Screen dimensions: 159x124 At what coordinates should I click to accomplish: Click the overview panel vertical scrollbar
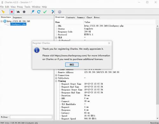[157, 66]
